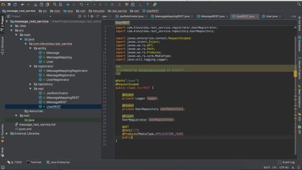Collapse the entity package
This screenshot has height=170, width=302.
click(x=30, y=48)
